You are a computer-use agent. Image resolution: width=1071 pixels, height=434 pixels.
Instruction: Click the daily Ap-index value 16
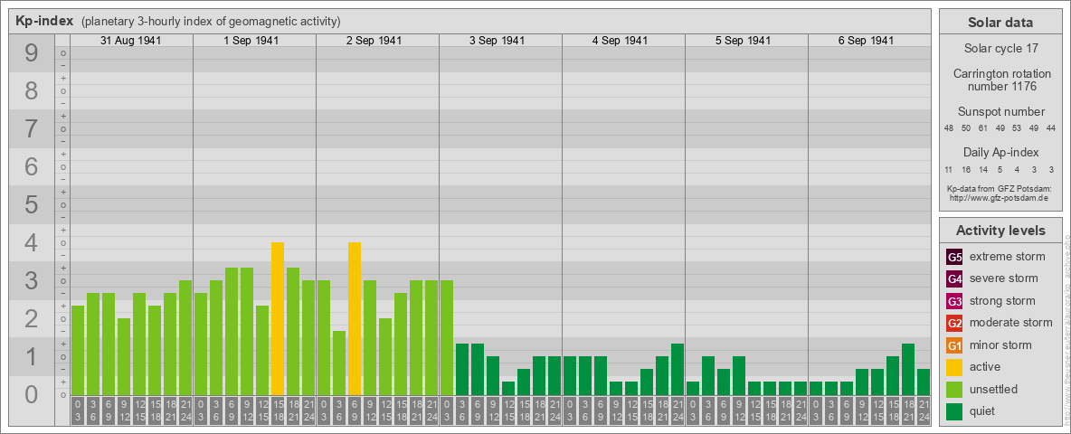[966, 169]
